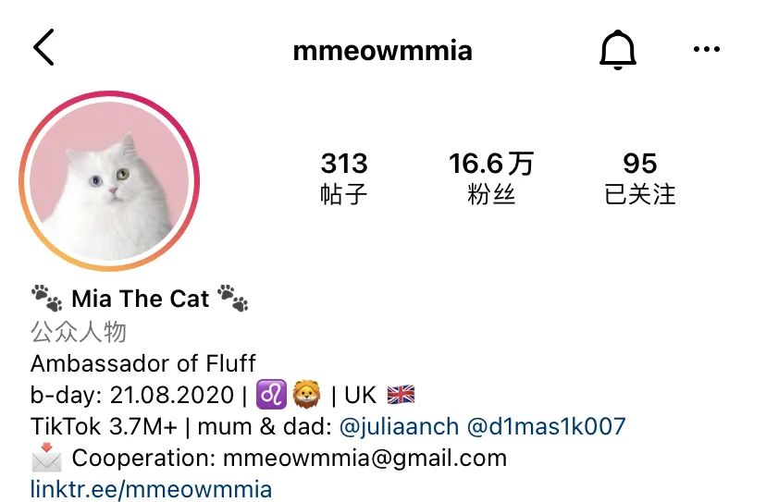Tap the UK flag emoji
This screenshot has width=766, height=502.
[402, 395]
